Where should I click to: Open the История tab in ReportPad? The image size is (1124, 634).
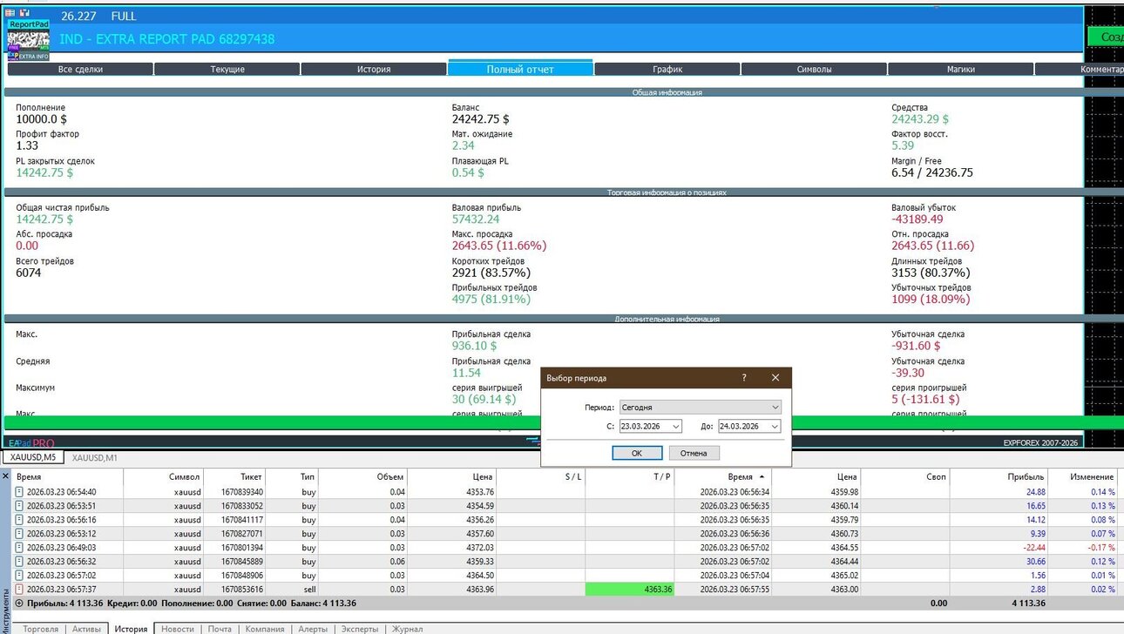coord(374,69)
